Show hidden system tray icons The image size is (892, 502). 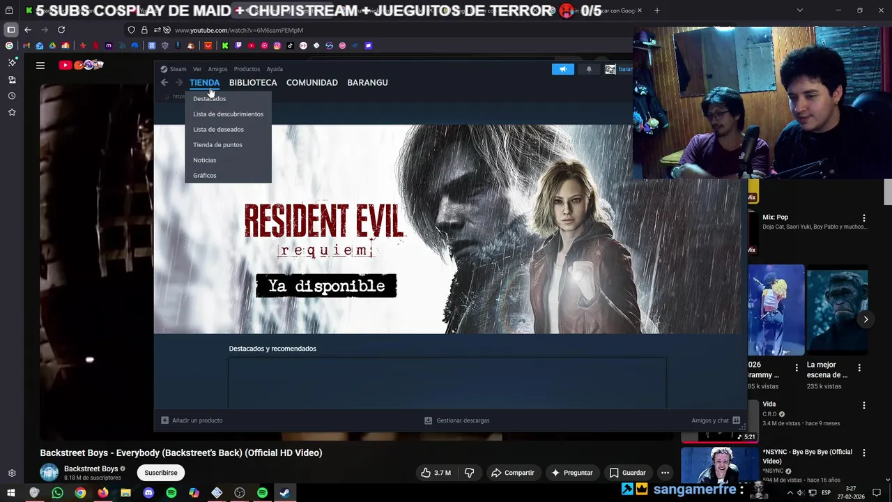point(790,493)
